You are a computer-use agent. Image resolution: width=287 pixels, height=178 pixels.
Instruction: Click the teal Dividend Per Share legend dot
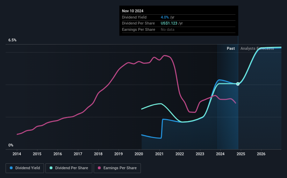(x=51, y=168)
